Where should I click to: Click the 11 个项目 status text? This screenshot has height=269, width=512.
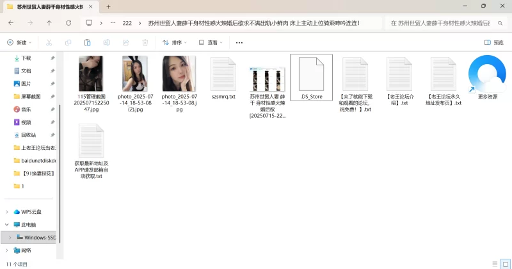click(x=17, y=264)
